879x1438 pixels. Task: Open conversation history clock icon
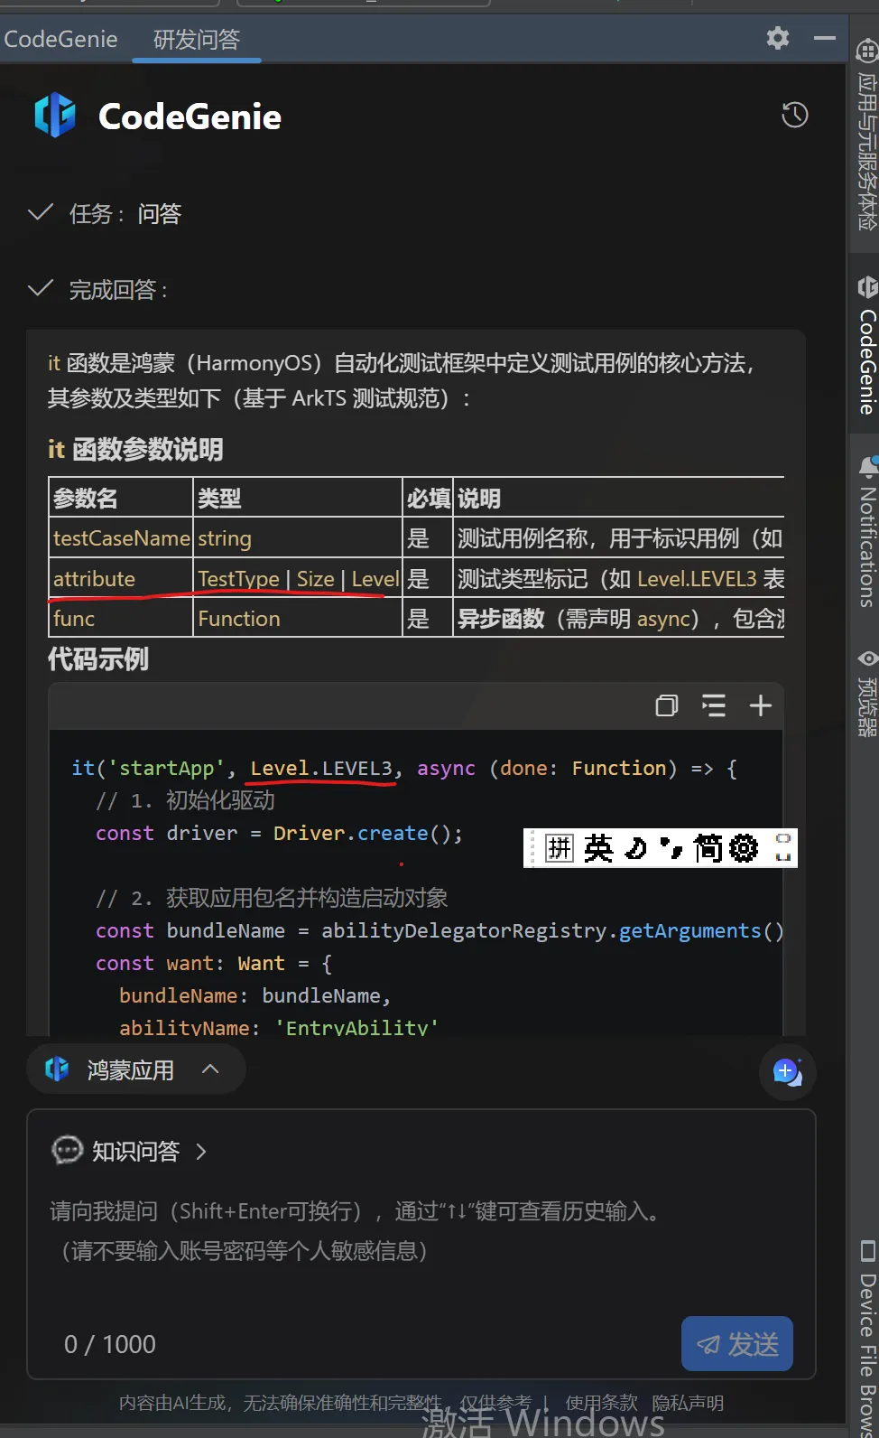(x=794, y=115)
